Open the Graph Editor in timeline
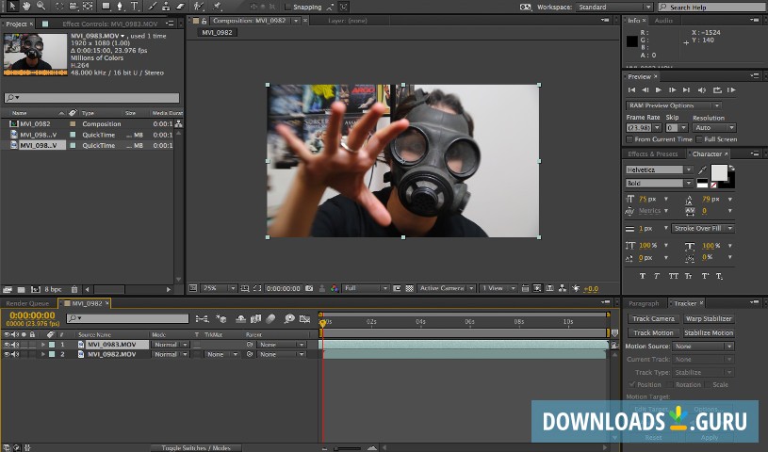 point(304,319)
